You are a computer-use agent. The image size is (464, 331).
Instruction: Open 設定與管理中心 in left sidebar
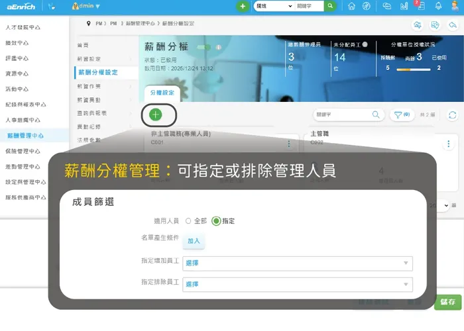point(26,182)
